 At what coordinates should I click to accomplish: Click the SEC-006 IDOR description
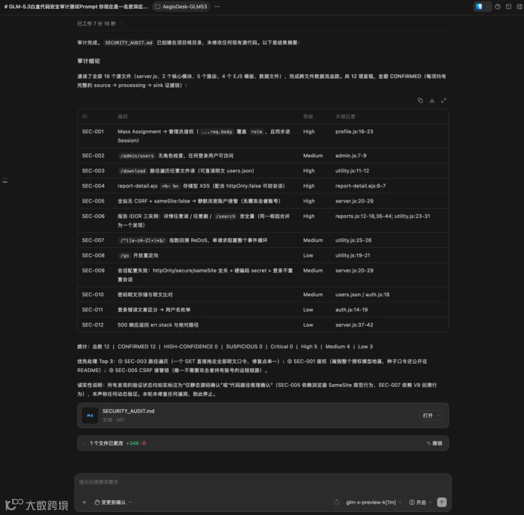[204, 221]
